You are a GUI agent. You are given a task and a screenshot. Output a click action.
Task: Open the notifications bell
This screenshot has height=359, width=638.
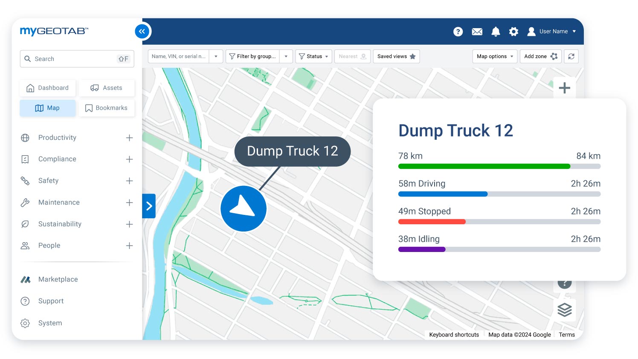click(x=495, y=31)
